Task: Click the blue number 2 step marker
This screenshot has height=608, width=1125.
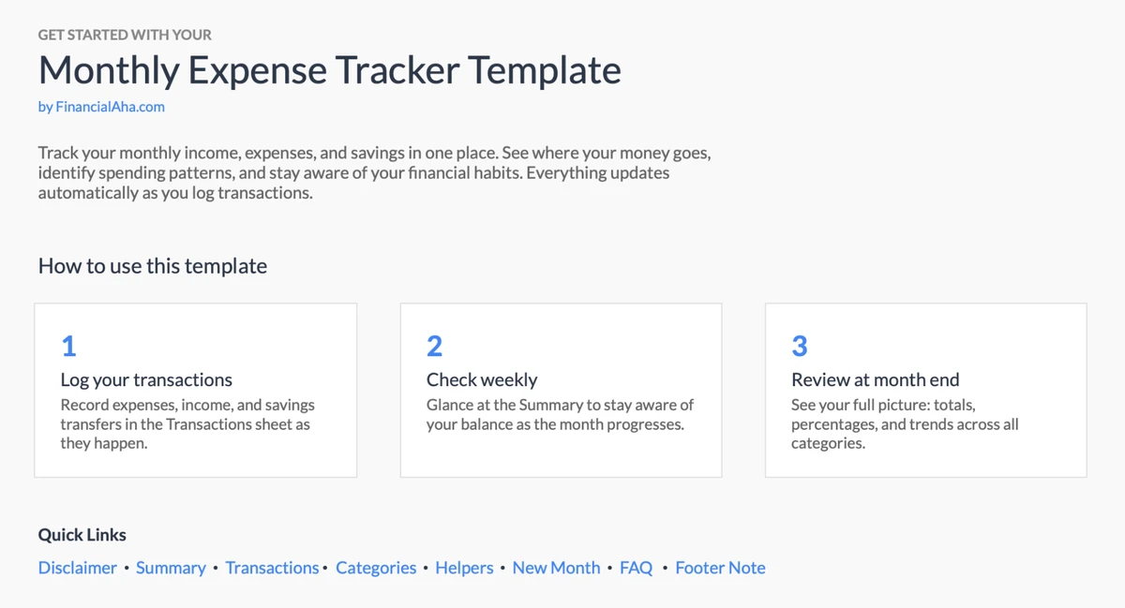Action: click(434, 347)
